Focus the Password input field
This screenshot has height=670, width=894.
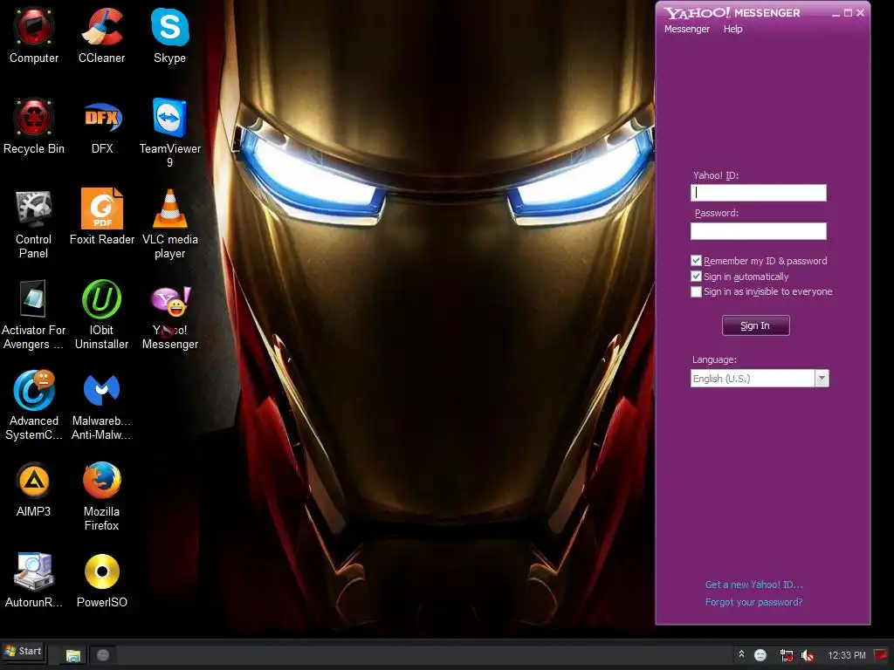[759, 230]
